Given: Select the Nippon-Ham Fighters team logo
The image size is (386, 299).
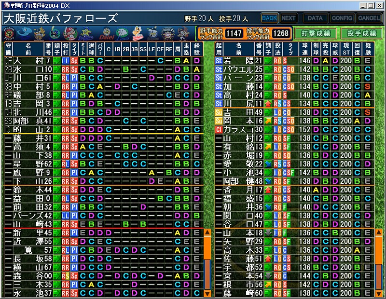Looking at the screenshot, I should (168, 33).
